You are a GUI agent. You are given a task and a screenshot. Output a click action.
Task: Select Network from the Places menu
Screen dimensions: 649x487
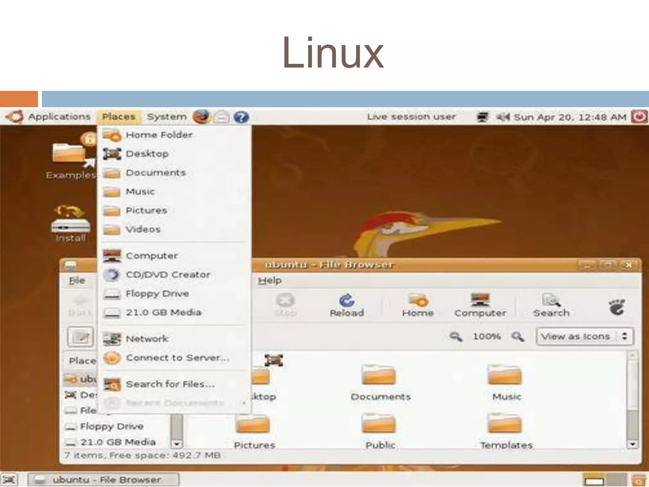(175, 339)
